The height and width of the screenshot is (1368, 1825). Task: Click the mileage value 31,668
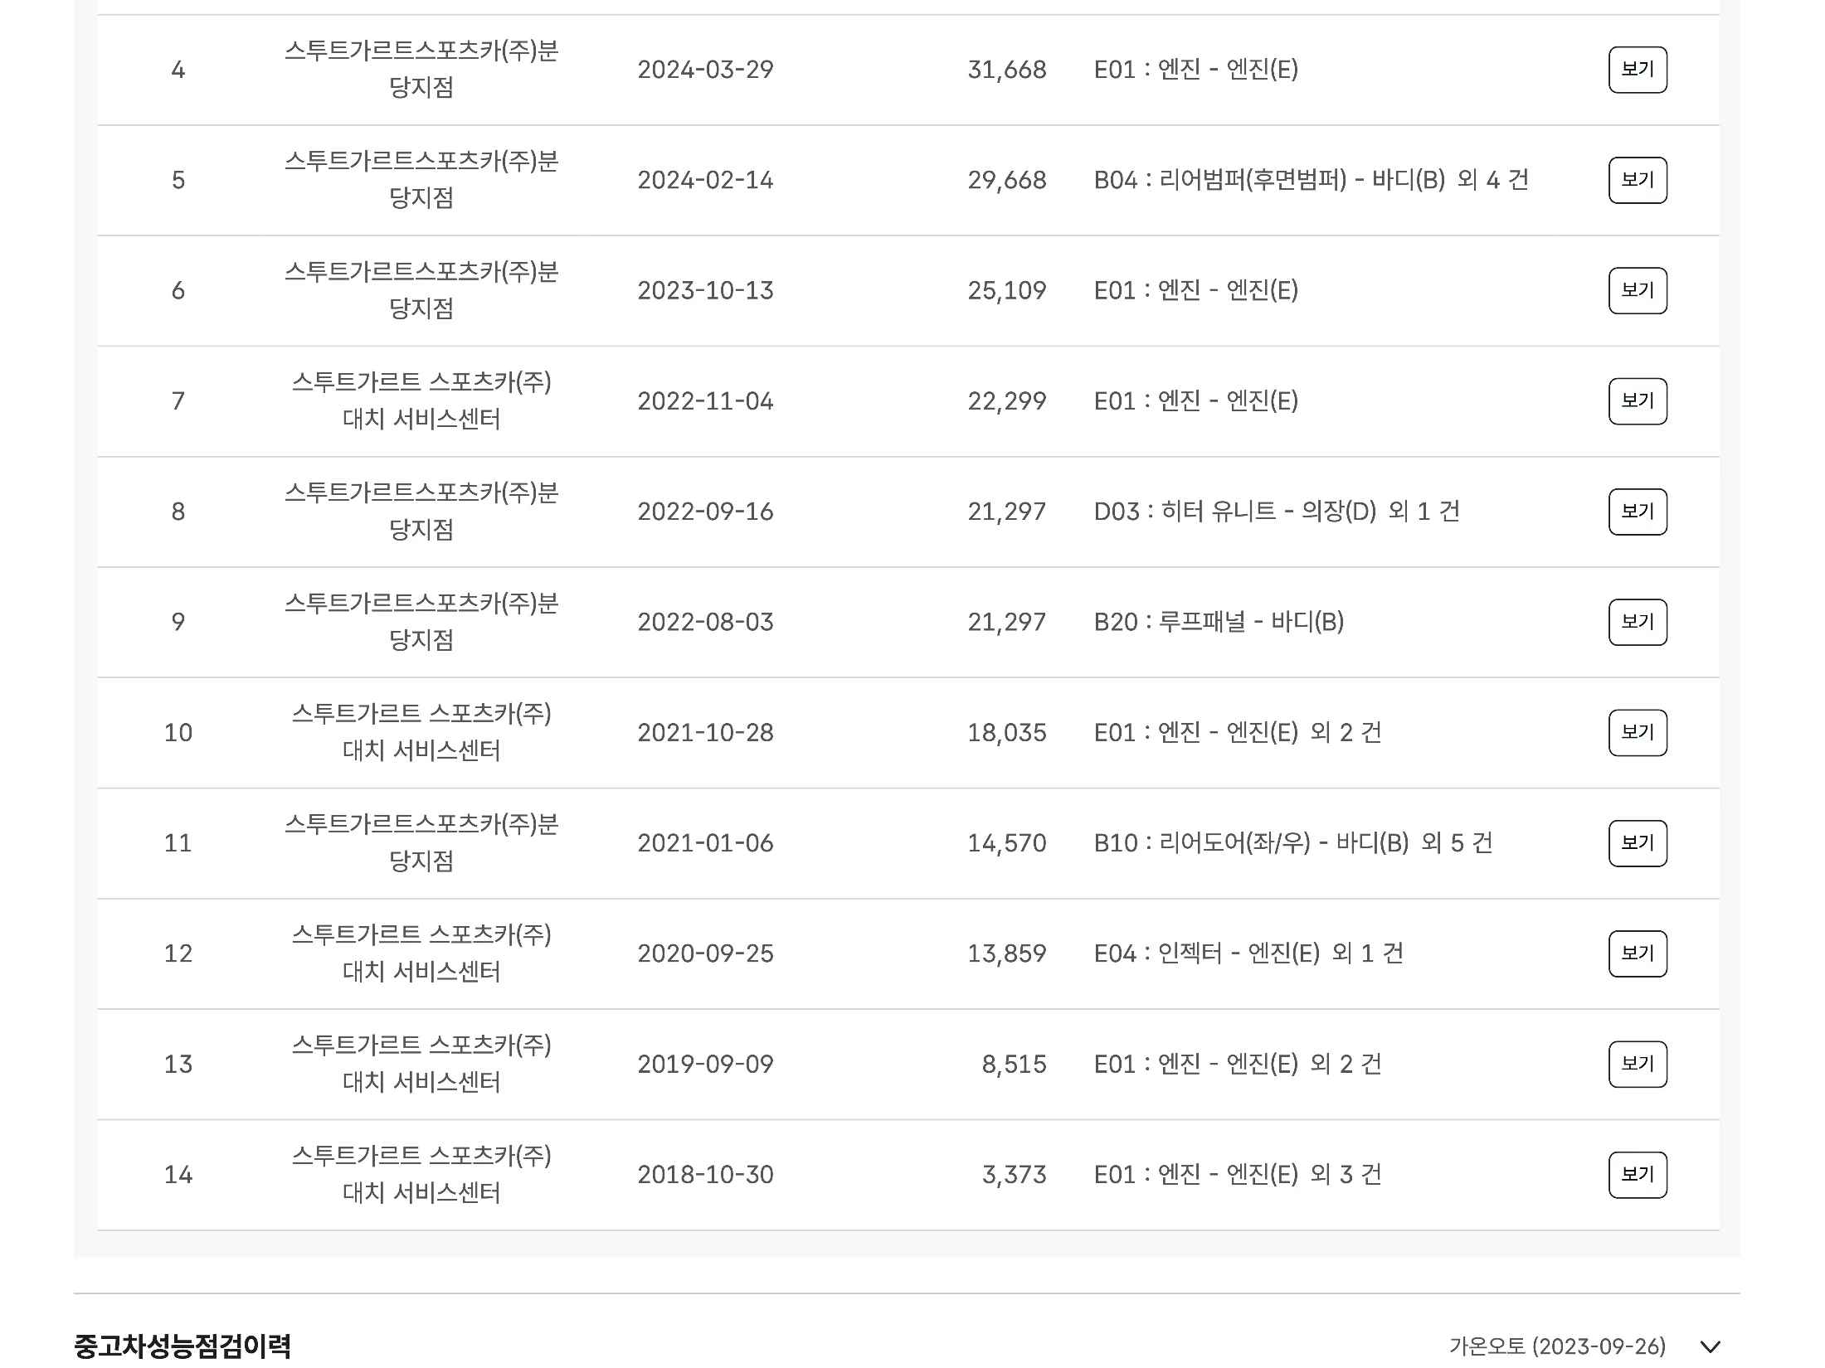click(1006, 70)
